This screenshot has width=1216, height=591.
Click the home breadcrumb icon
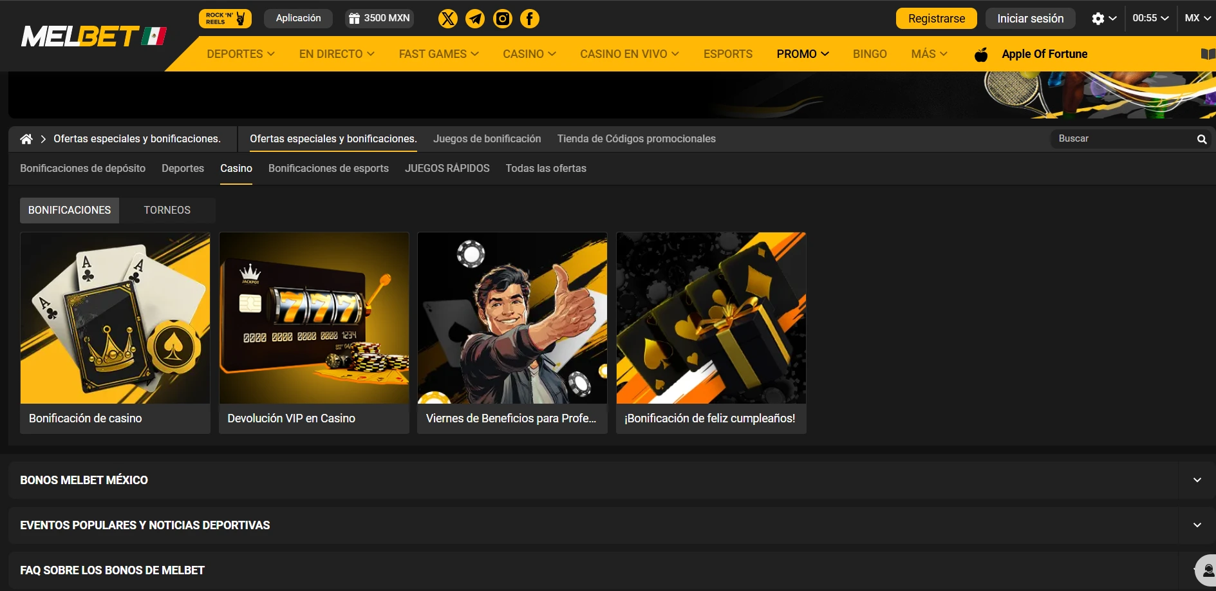coord(26,139)
